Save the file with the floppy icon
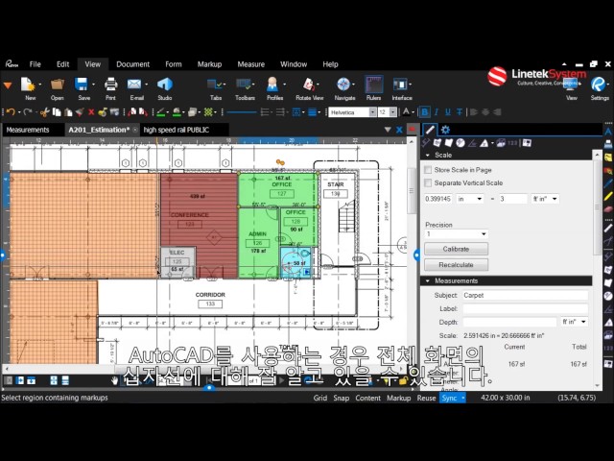614x461 pixels. point(82,85)
